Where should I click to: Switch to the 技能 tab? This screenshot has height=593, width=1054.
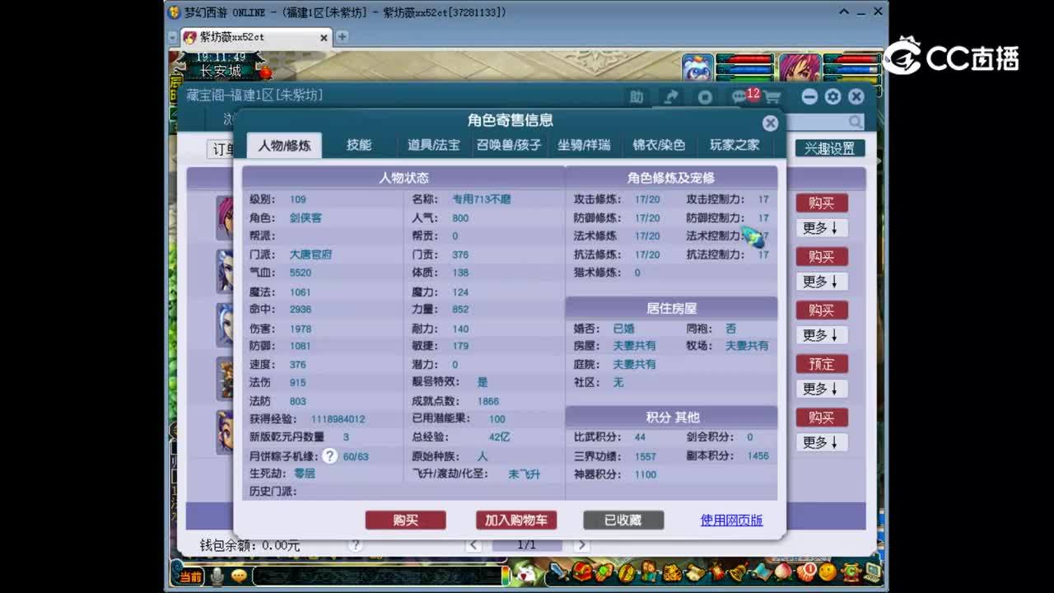(359, 145)
